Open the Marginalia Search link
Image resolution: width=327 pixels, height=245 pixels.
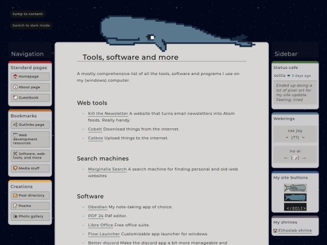coord(107,169)
